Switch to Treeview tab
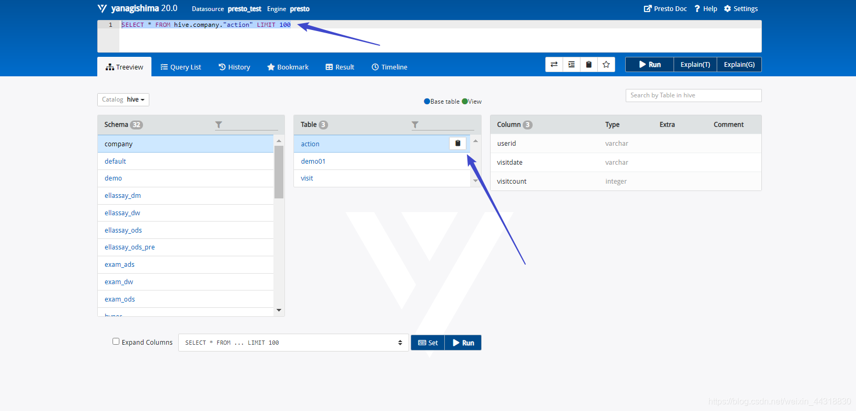The image size is (856, 411). [124, 67]
